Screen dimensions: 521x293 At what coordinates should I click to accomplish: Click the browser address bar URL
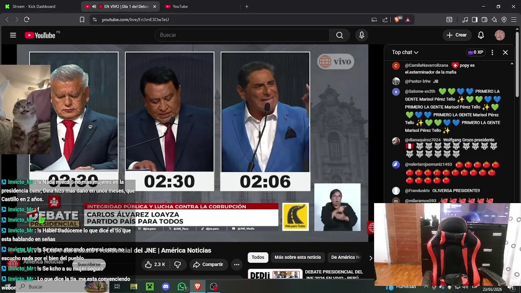pyautogui.click(x=135, y=20)
